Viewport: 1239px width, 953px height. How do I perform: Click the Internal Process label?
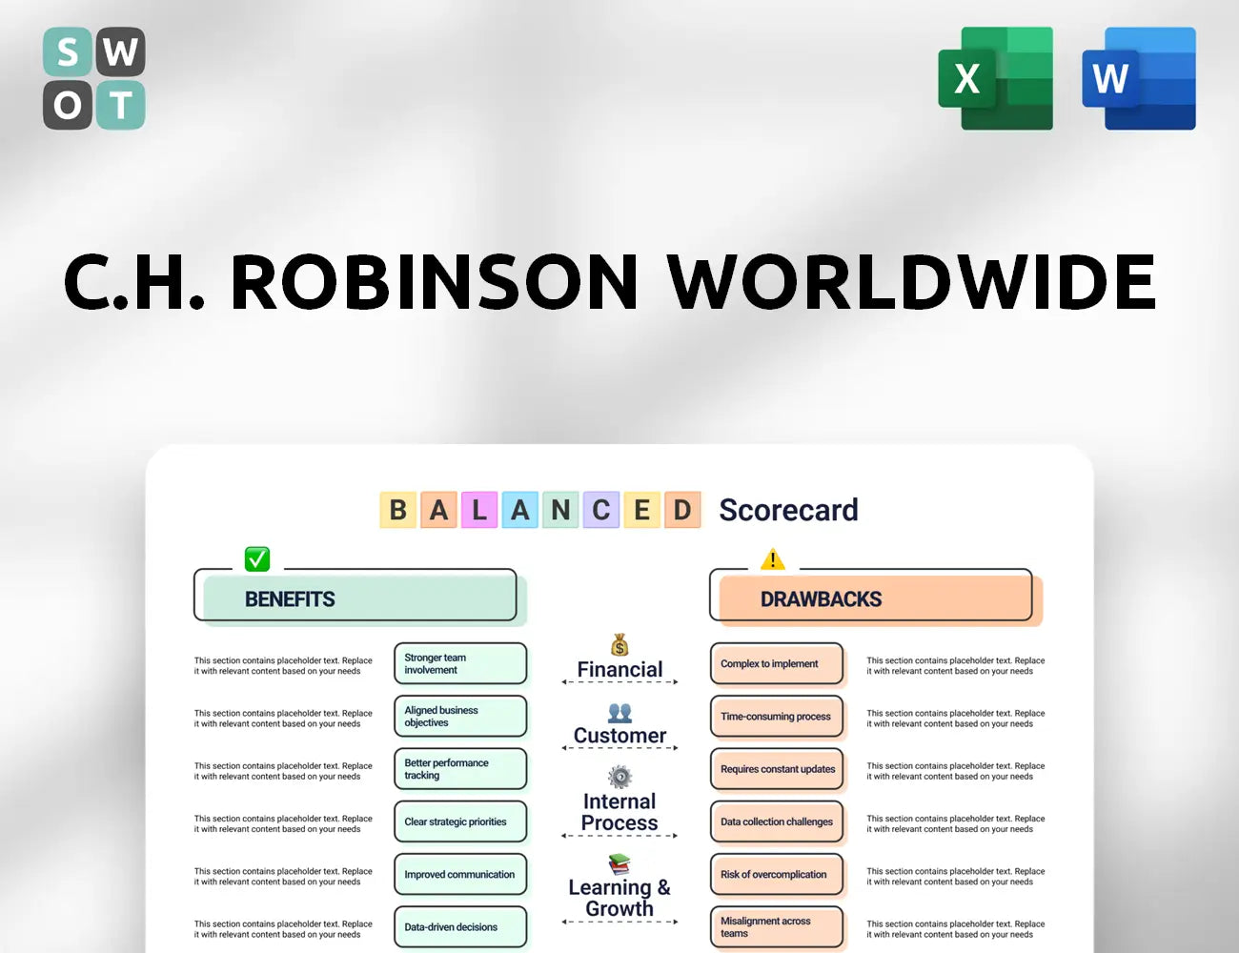(619, 812)
